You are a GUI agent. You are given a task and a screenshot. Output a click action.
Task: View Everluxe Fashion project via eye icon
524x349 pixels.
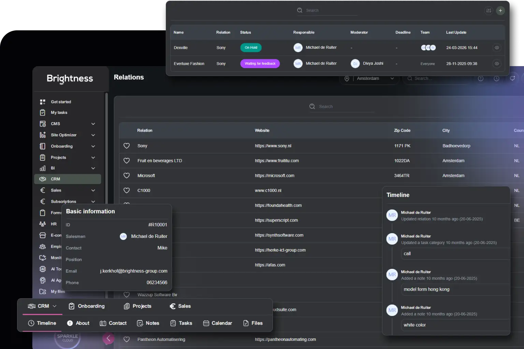pyautogui.click(x=497, y=64)
